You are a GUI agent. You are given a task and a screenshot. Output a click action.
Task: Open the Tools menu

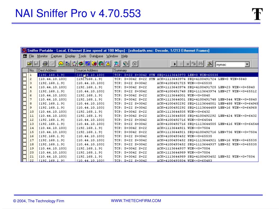click(82, 56)
